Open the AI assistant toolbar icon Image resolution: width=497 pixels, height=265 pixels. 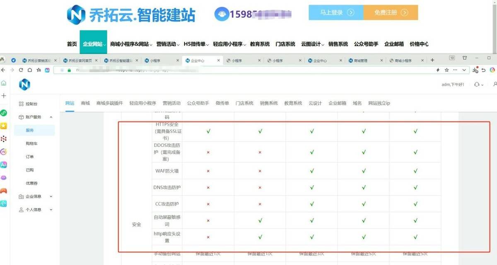[x=47, y=70]
